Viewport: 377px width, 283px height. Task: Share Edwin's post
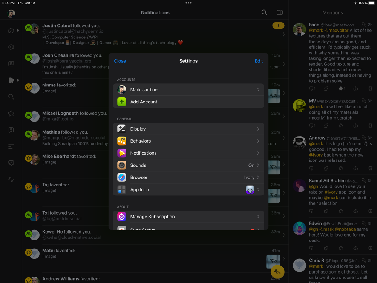356,248
